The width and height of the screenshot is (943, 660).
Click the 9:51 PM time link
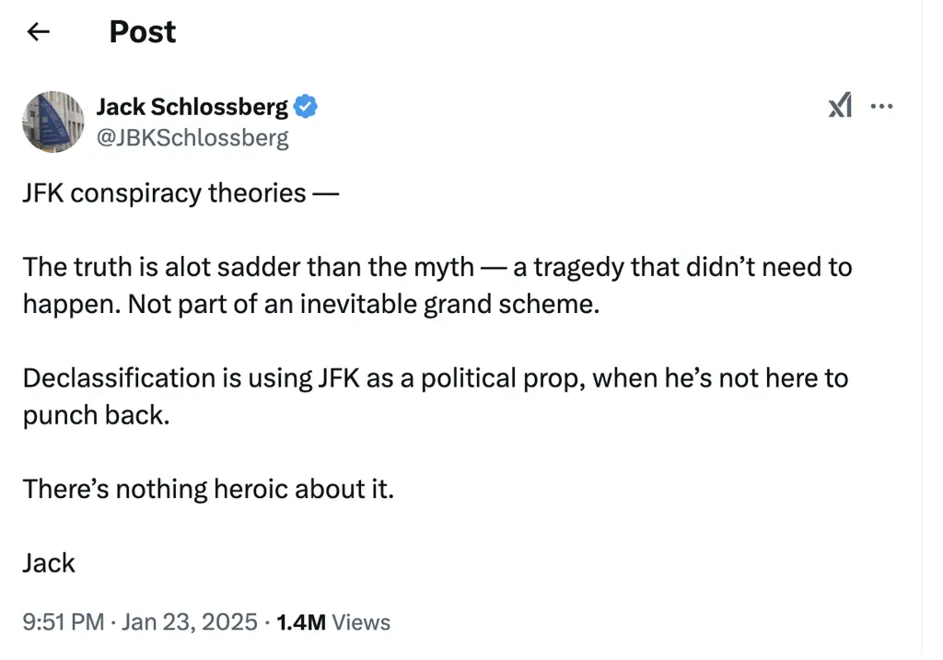click(x=62, y=621)
